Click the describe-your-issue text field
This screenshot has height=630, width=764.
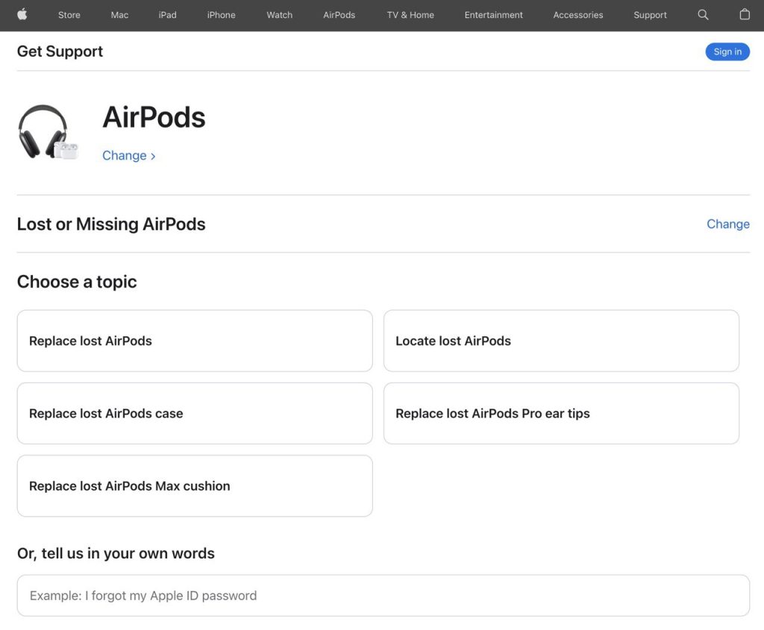point(383,595)
